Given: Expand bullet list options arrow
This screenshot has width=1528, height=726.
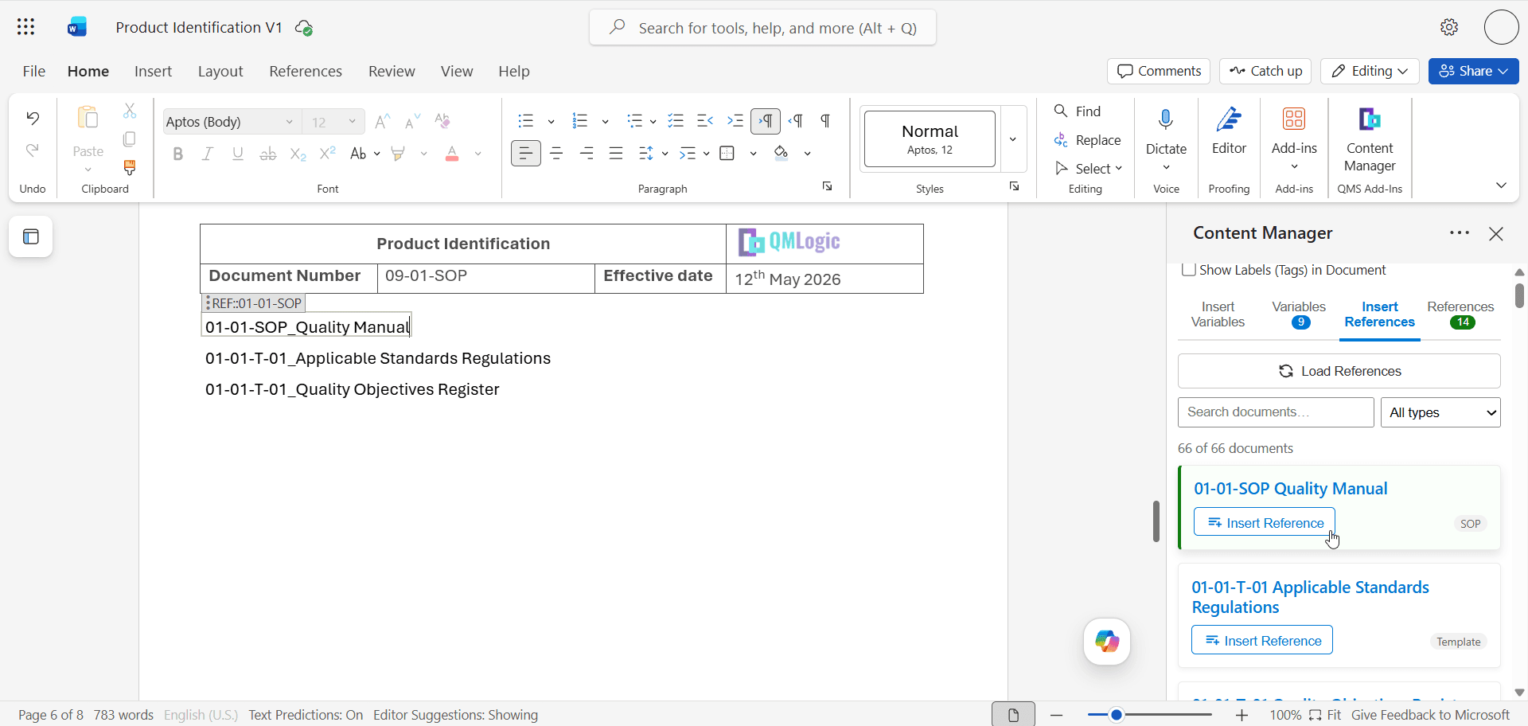Looking at the screenshot, I should [551, 122].
